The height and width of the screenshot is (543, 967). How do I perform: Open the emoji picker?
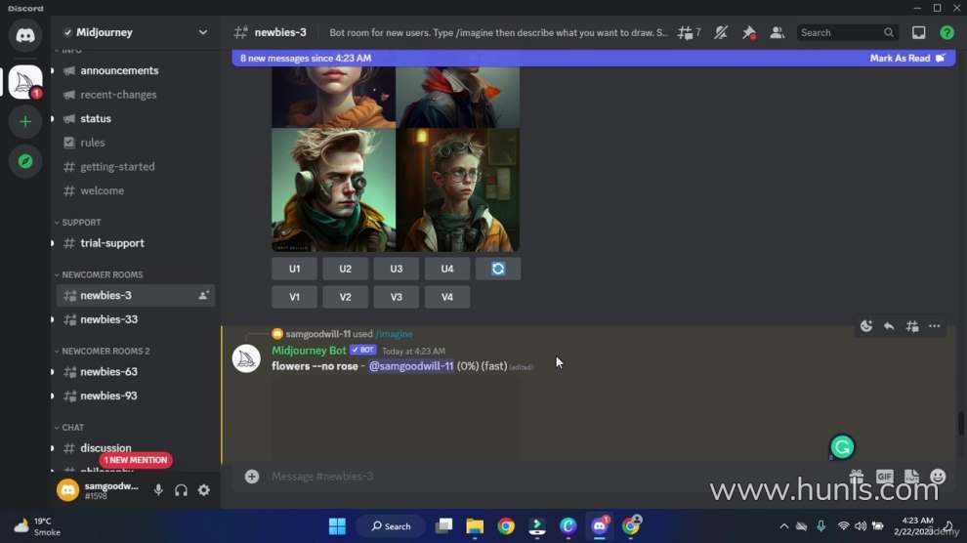[938, 477]
